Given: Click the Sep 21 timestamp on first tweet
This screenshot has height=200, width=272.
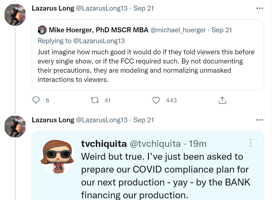Looking at the screenshot, I should tap(144, 8).
